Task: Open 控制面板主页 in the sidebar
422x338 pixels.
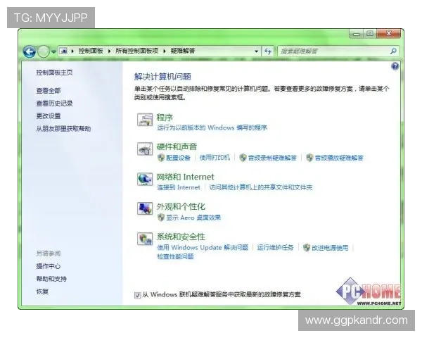Action: [x=54, y=73]
